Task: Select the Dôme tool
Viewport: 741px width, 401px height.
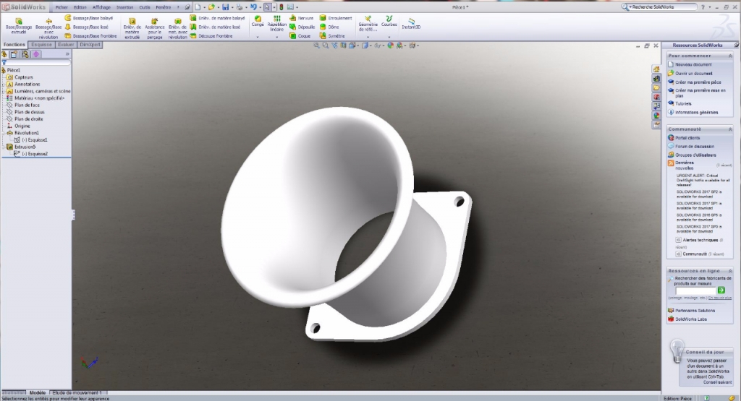Action: 329,27
